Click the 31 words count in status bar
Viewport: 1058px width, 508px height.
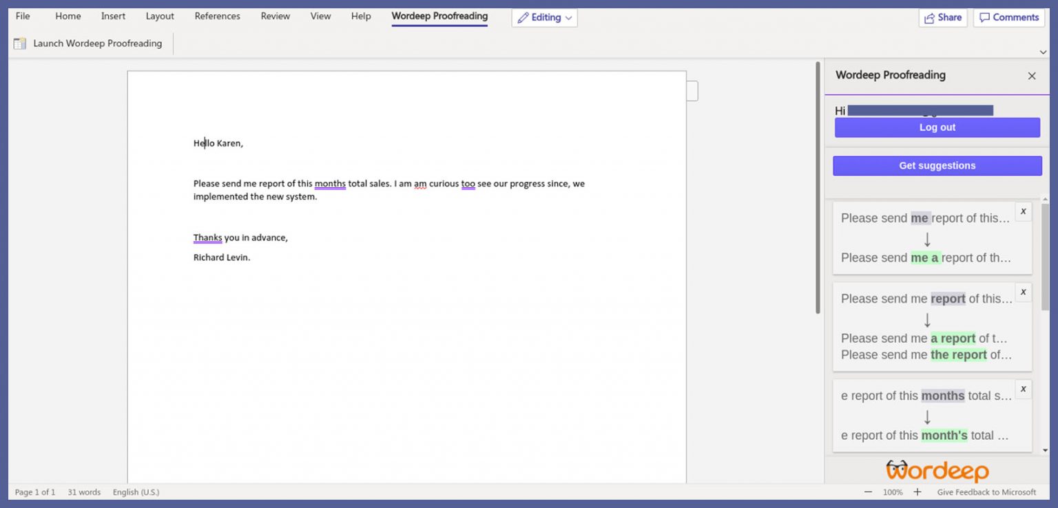pos(84,492)
